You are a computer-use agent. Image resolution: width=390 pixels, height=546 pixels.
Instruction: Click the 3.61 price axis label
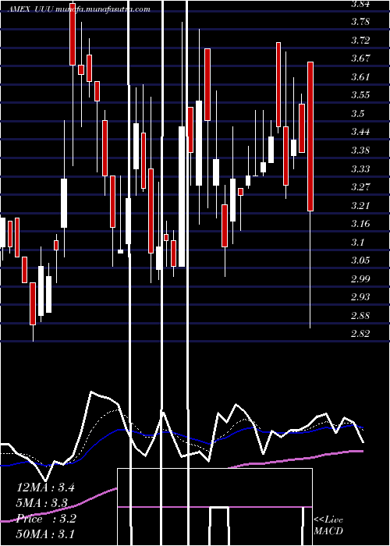(360, 77)
